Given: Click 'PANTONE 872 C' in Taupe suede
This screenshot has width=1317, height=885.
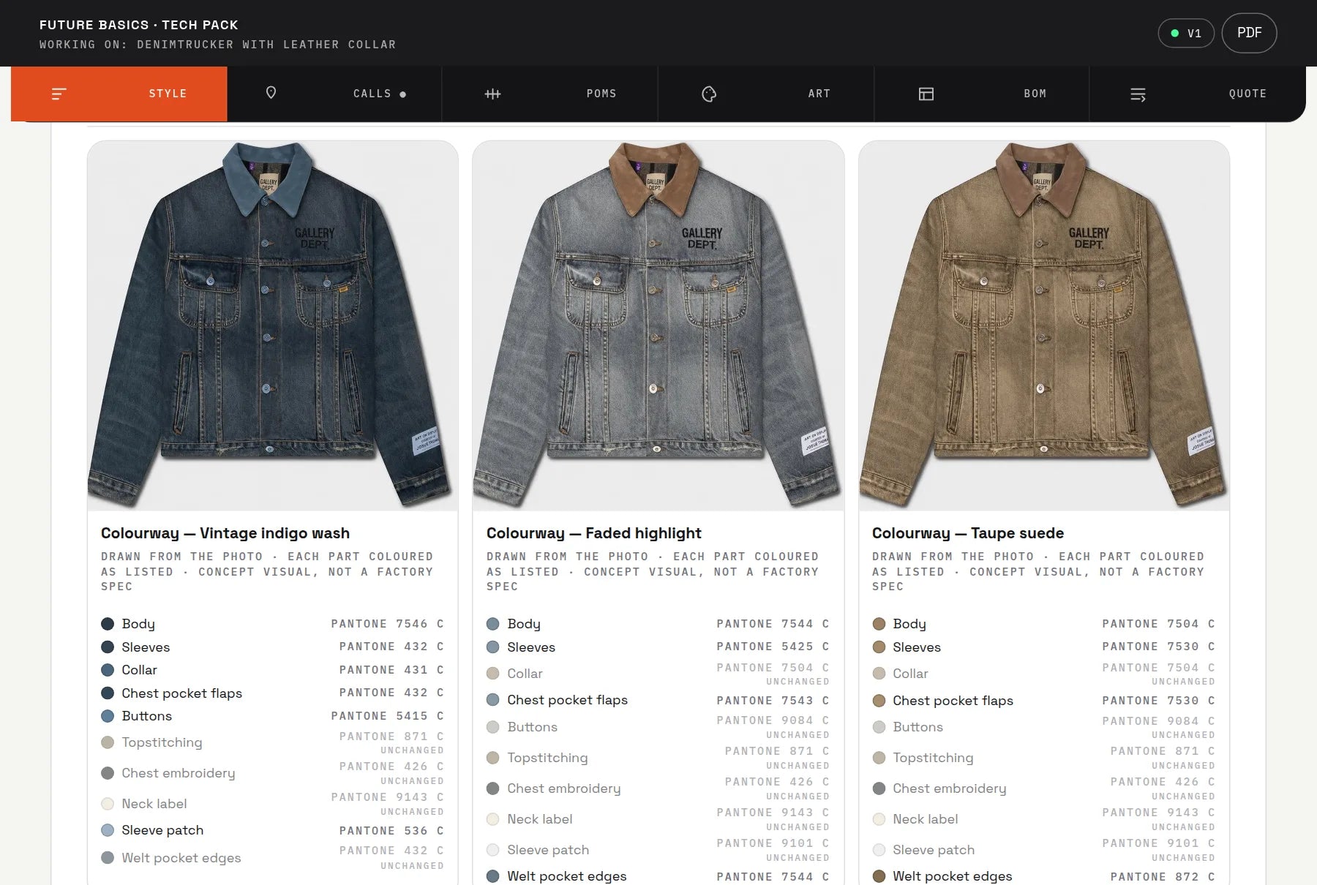Looking at the screenshot, I should [1163, 877].
